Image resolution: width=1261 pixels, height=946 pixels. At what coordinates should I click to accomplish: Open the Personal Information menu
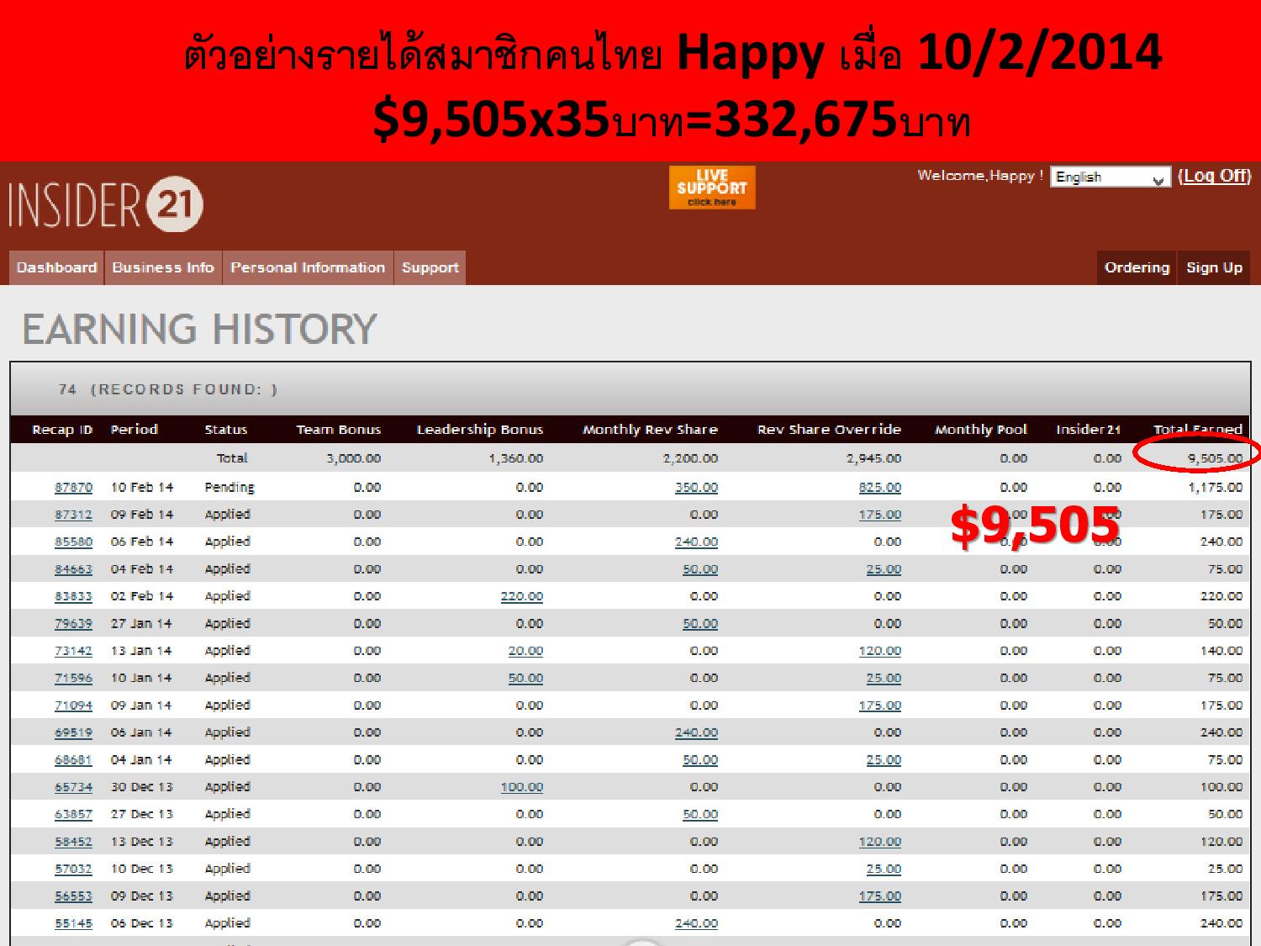point(308,267)
